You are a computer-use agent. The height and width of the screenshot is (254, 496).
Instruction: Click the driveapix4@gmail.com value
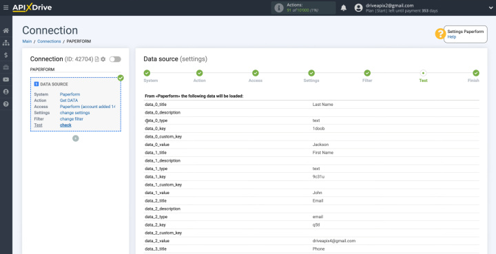click(x=334, y=241)
